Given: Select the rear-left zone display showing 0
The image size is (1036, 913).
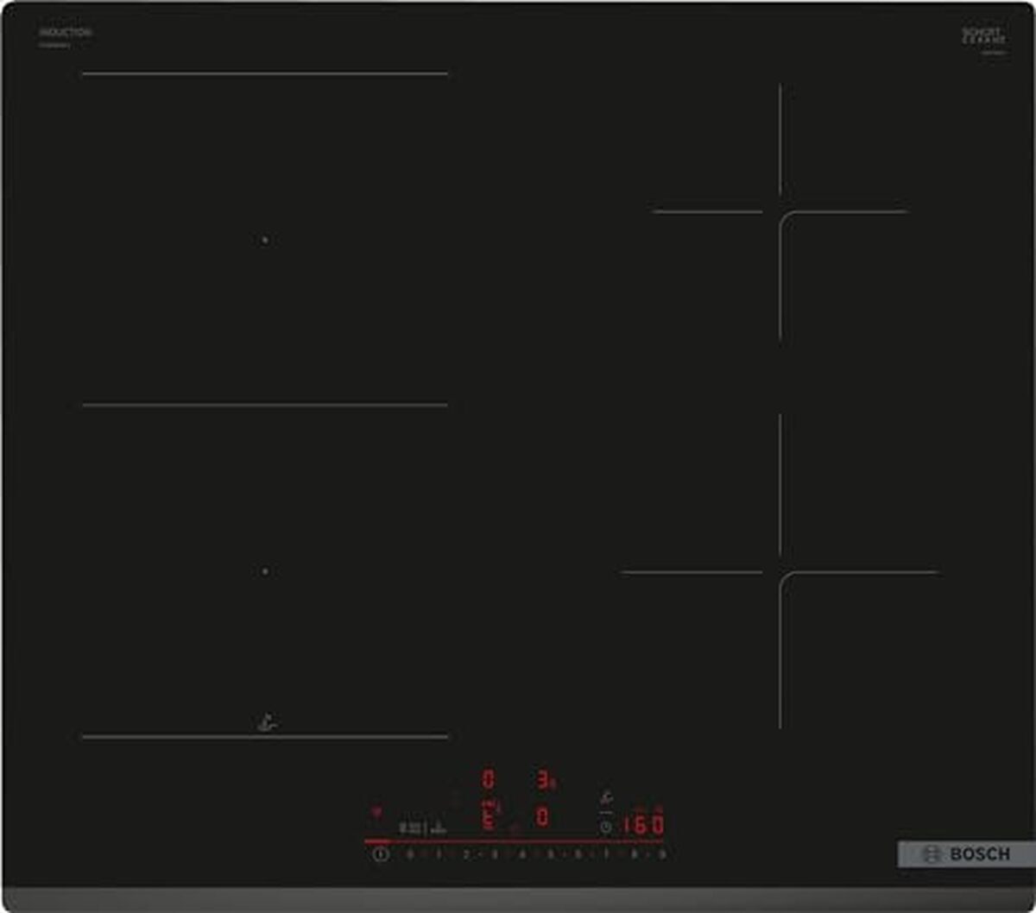Looking at the screenshot, I should pos(489,780).
